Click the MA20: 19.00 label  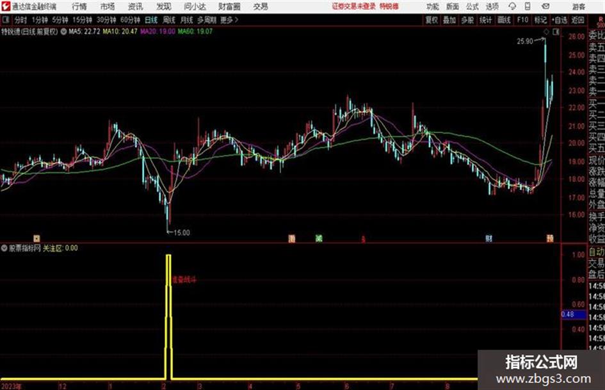[x=157, y=31]
